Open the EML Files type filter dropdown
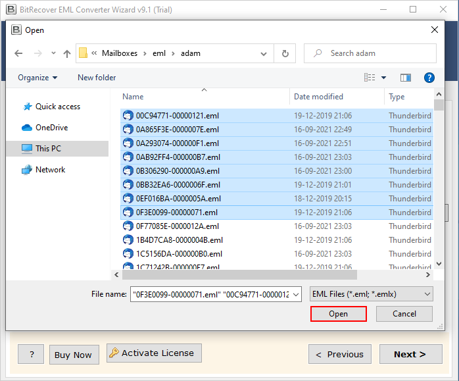The height and width of the screenshot is (381, 459). (x=371, y=294)
